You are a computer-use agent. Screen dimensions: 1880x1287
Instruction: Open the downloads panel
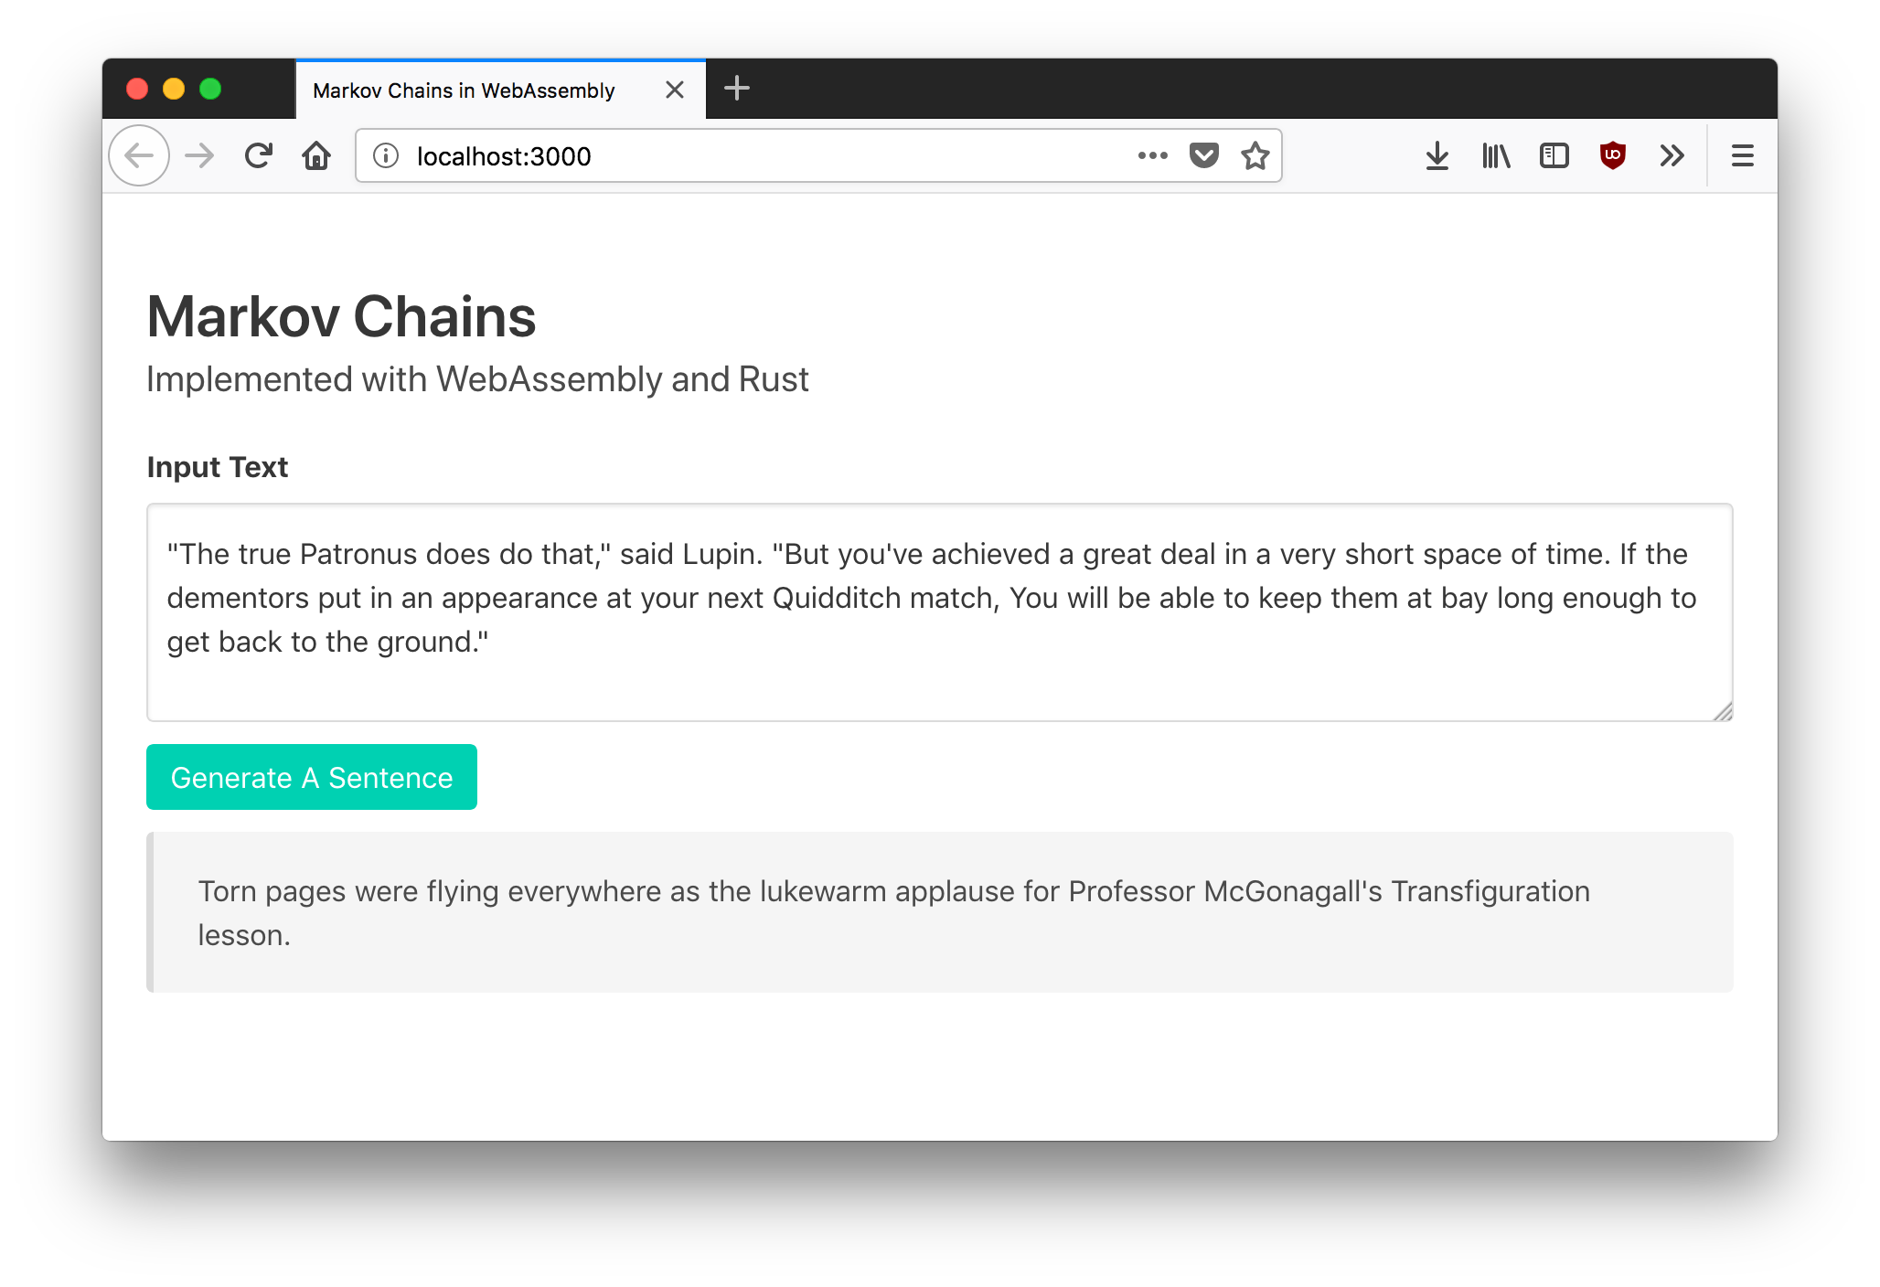[x=1437, y=156]
